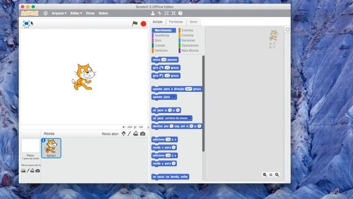Open direction dropdown in aponte para a direção

click(190, 89)
